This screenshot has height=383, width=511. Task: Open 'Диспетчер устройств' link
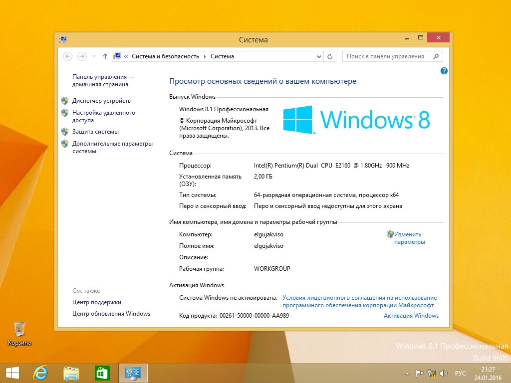coord(101,101)
